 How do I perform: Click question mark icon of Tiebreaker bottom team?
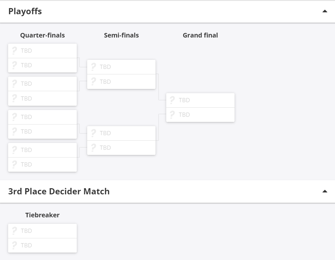pyautogui.click(x=14, y=245)
